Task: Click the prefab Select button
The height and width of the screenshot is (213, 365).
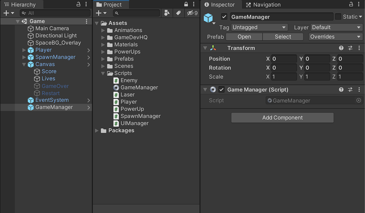Action: point(283,37)
